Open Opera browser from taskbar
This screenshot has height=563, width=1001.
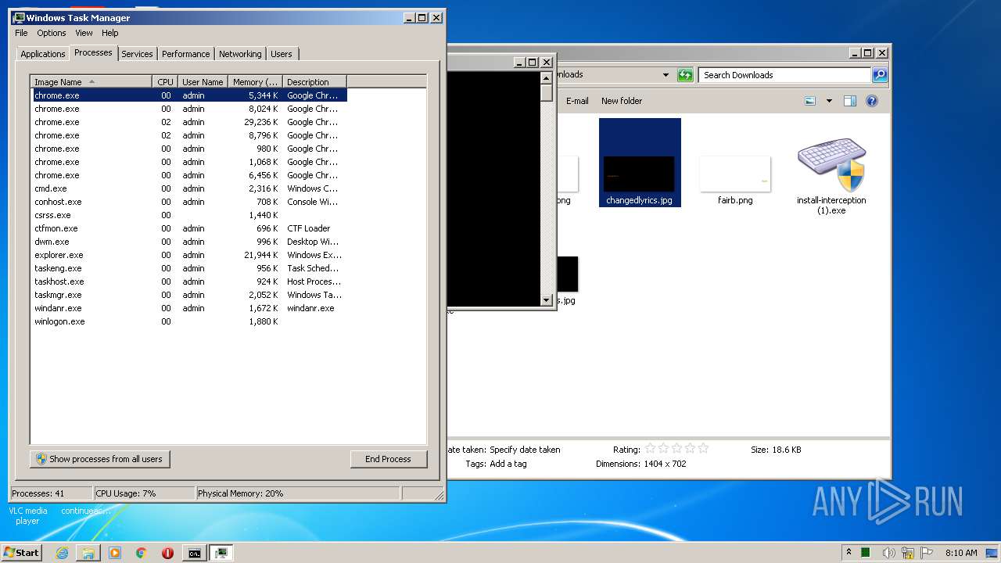[x=167, y=553]
